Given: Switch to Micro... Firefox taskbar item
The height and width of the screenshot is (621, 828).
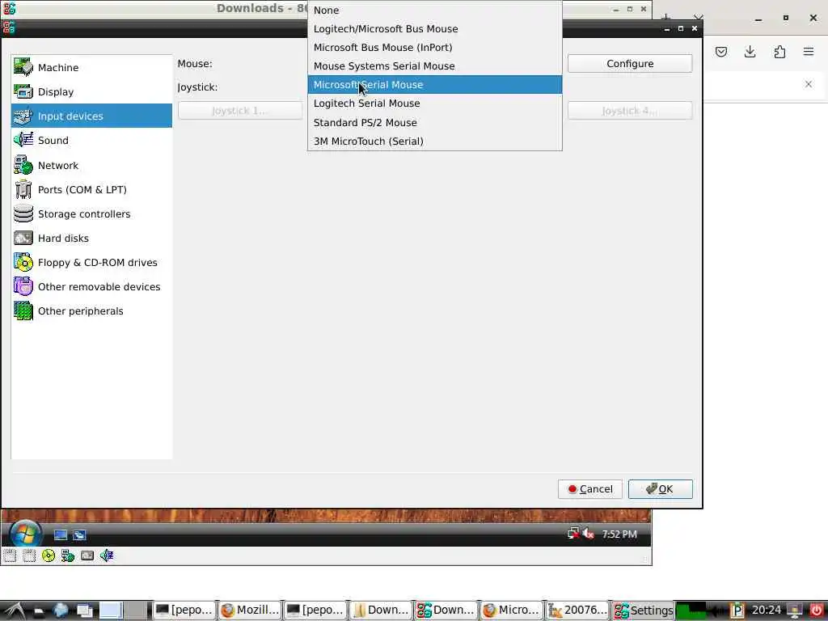Looking at the screenshot, I should pos(512,610).
